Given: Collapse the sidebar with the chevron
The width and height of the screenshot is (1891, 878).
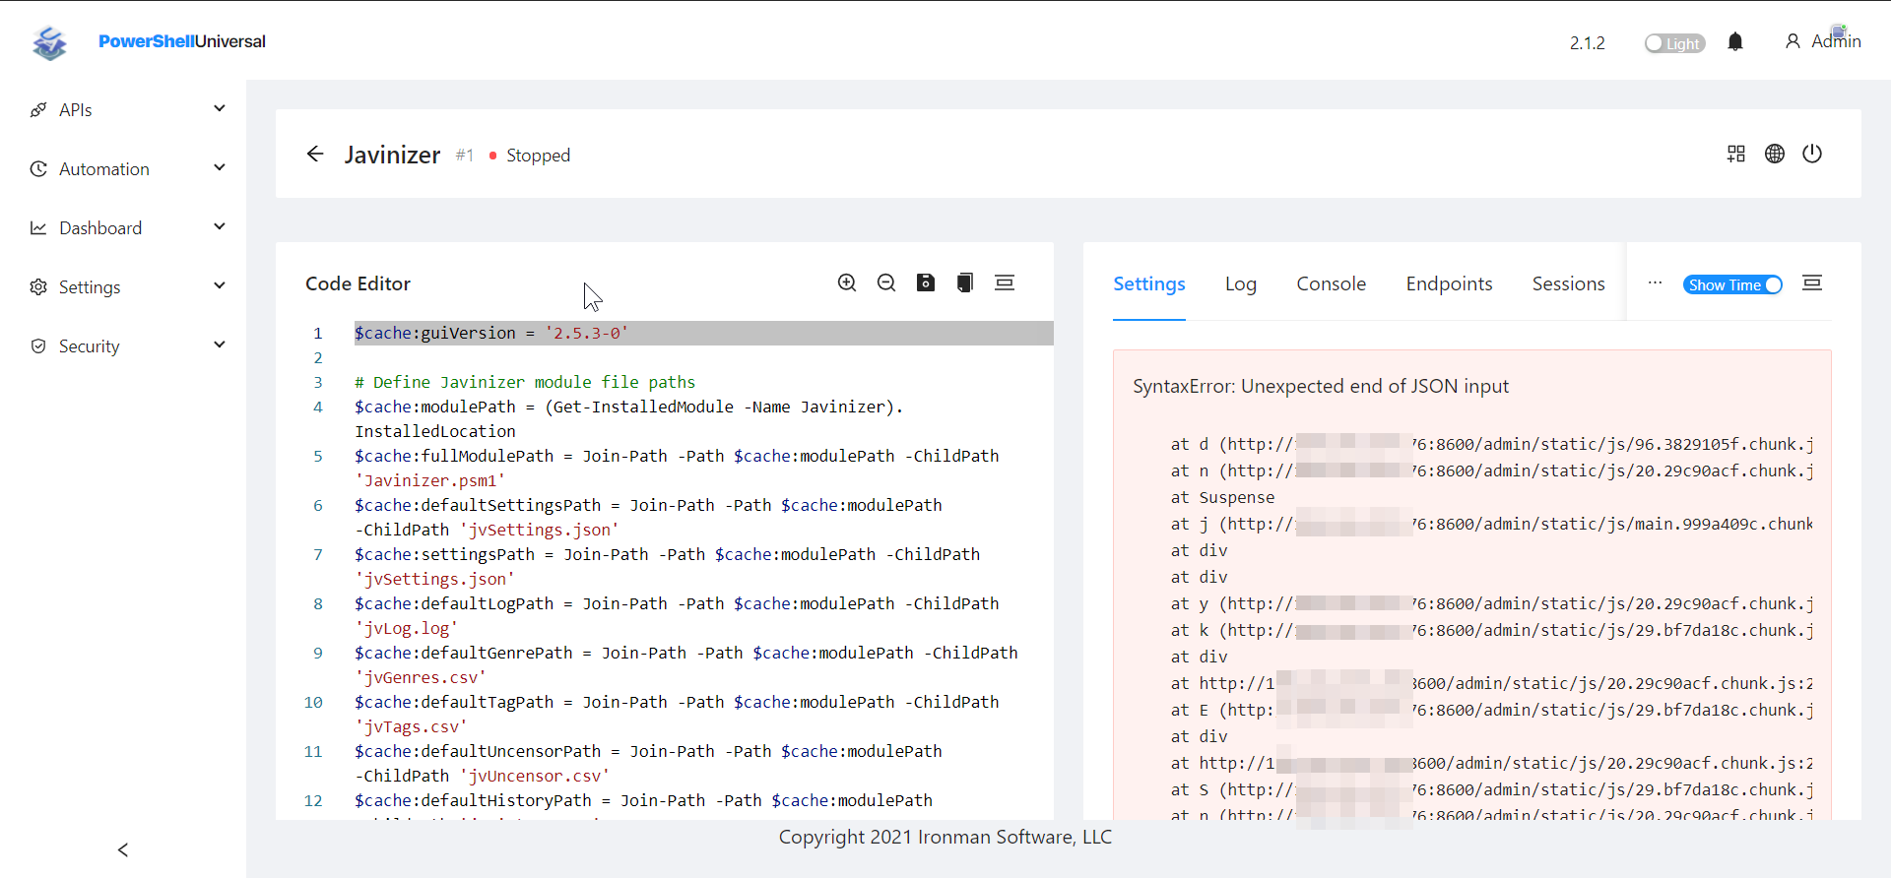Looking at the screenshot, I should pyautogui.click(x=123, y=849).
